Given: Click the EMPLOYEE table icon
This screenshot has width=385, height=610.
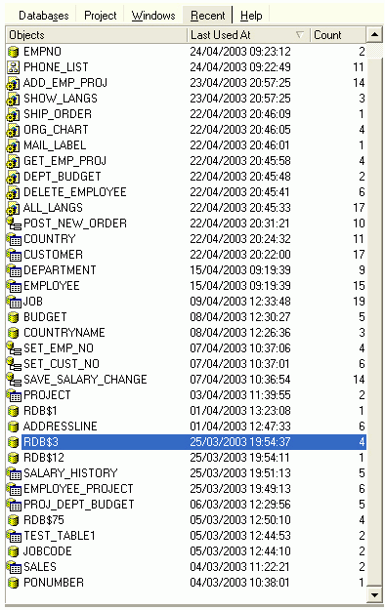Looking at the screenshot, I should pos(14,286).
